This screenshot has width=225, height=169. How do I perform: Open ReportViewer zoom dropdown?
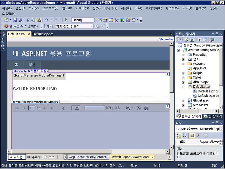tap(77, 108)
